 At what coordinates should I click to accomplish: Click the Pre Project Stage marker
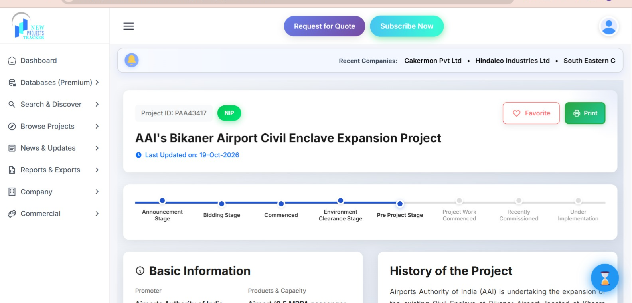tap(400, 204)
